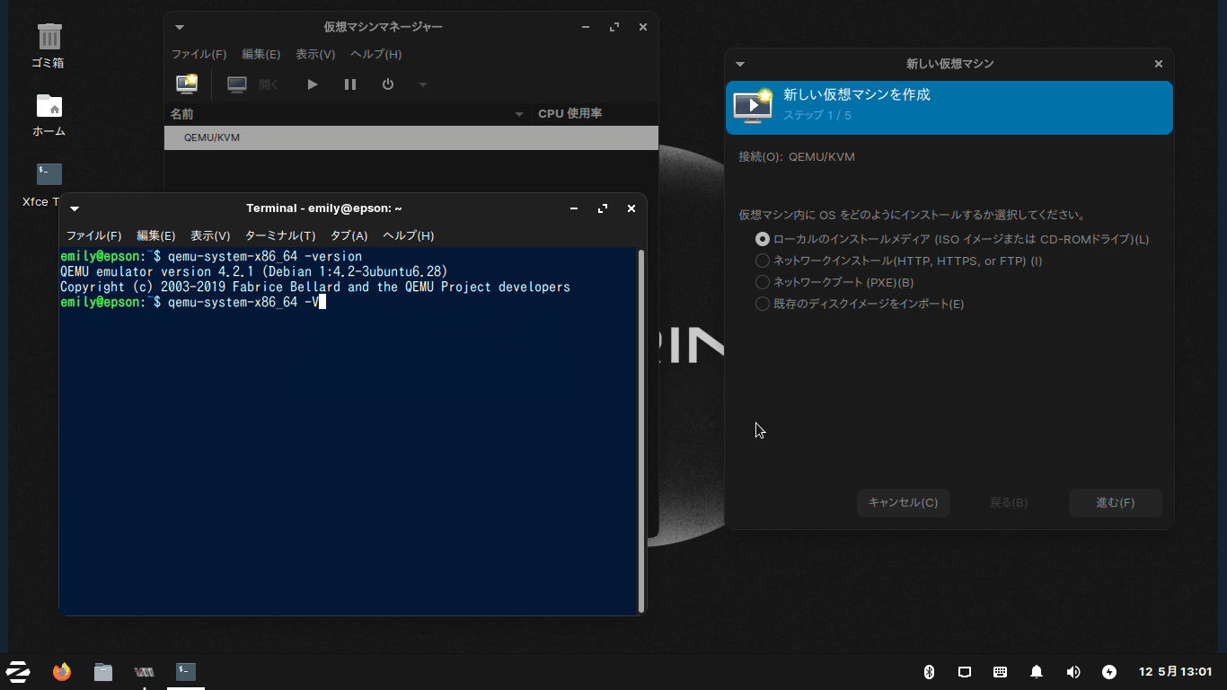Screen dimensions: 1227x690
Task: Click the 名前 column sort arrow
Action: point(518,114)
